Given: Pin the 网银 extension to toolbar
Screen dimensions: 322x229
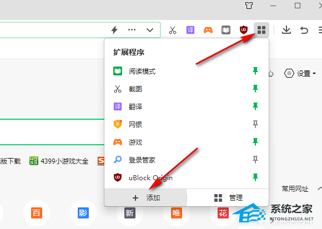Looking at the screenshot, I should (255, 124).
